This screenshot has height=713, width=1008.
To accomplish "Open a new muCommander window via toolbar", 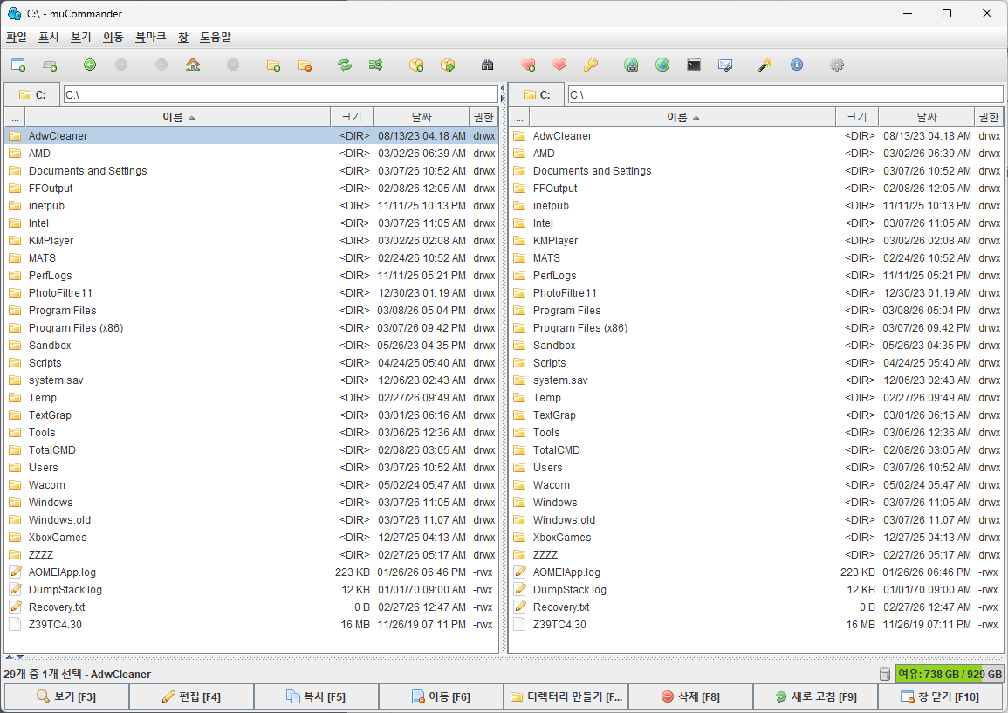I will (x=18, y=65).
